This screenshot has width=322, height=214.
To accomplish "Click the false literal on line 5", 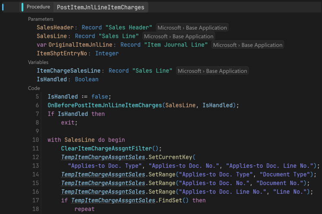I will pos(100,97).
